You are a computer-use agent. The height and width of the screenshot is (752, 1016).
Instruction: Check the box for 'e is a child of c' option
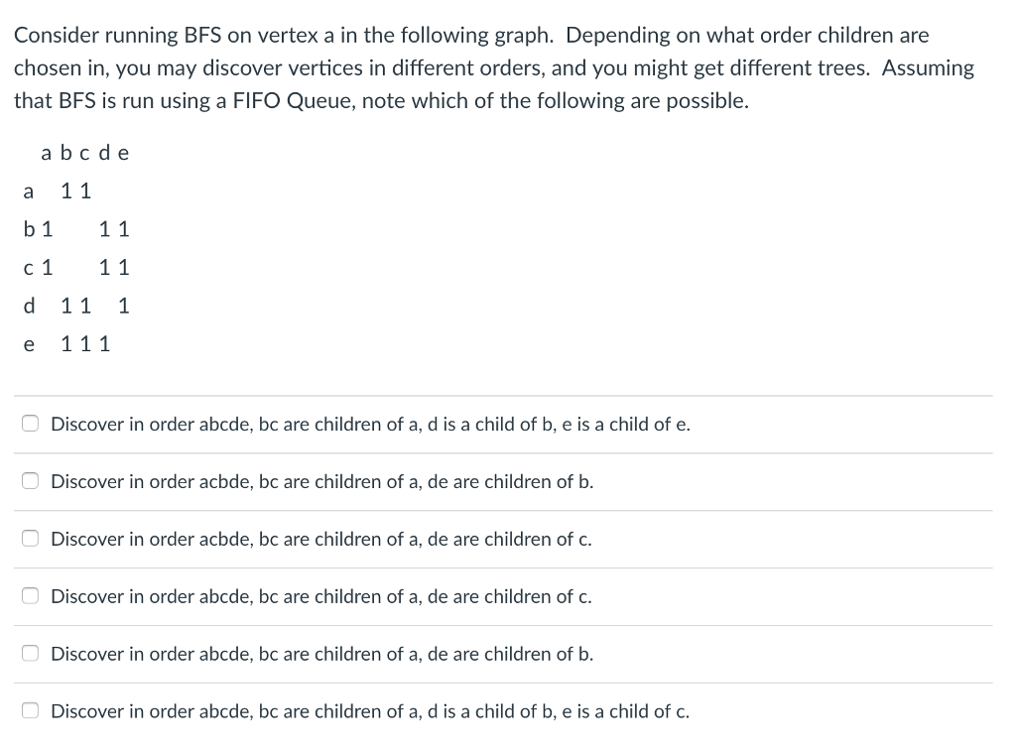tap(31, 710)
